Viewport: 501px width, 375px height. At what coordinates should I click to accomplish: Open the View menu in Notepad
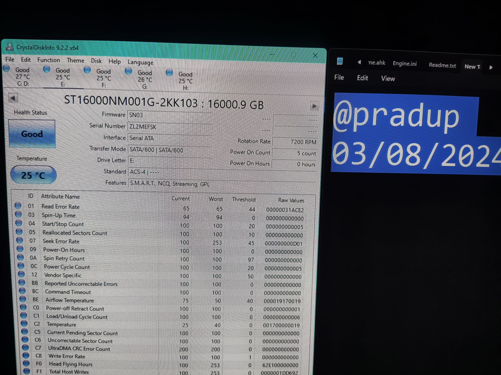[388, 78]
